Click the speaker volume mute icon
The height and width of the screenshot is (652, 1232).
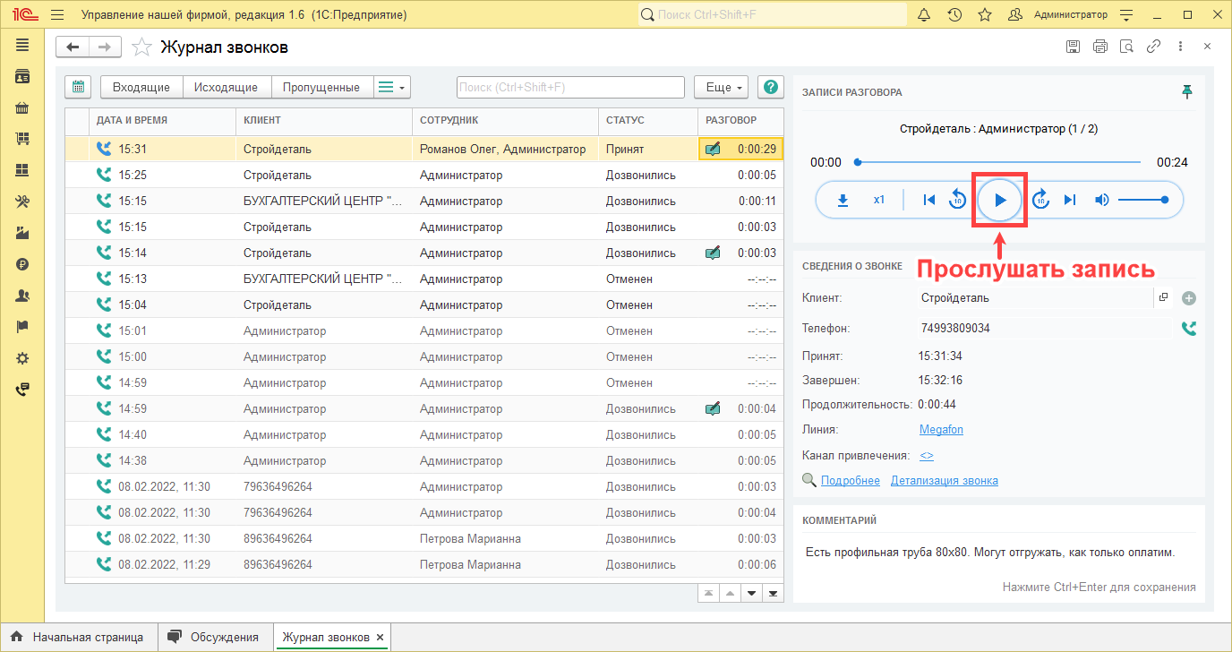tap(1101, 201)
